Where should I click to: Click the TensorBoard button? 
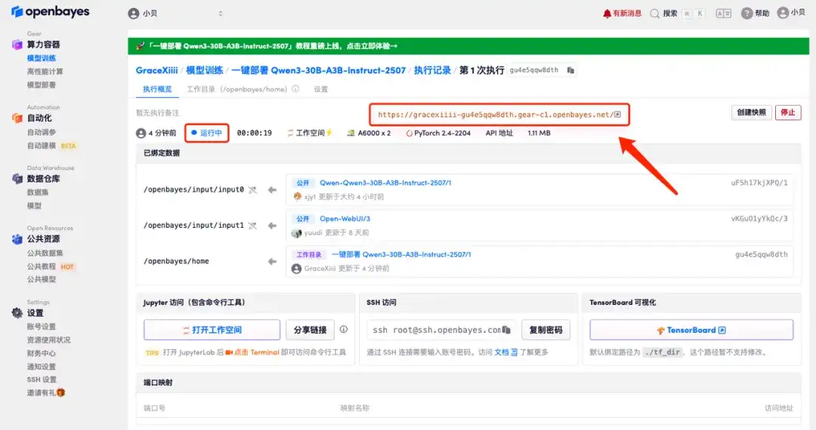691,330
